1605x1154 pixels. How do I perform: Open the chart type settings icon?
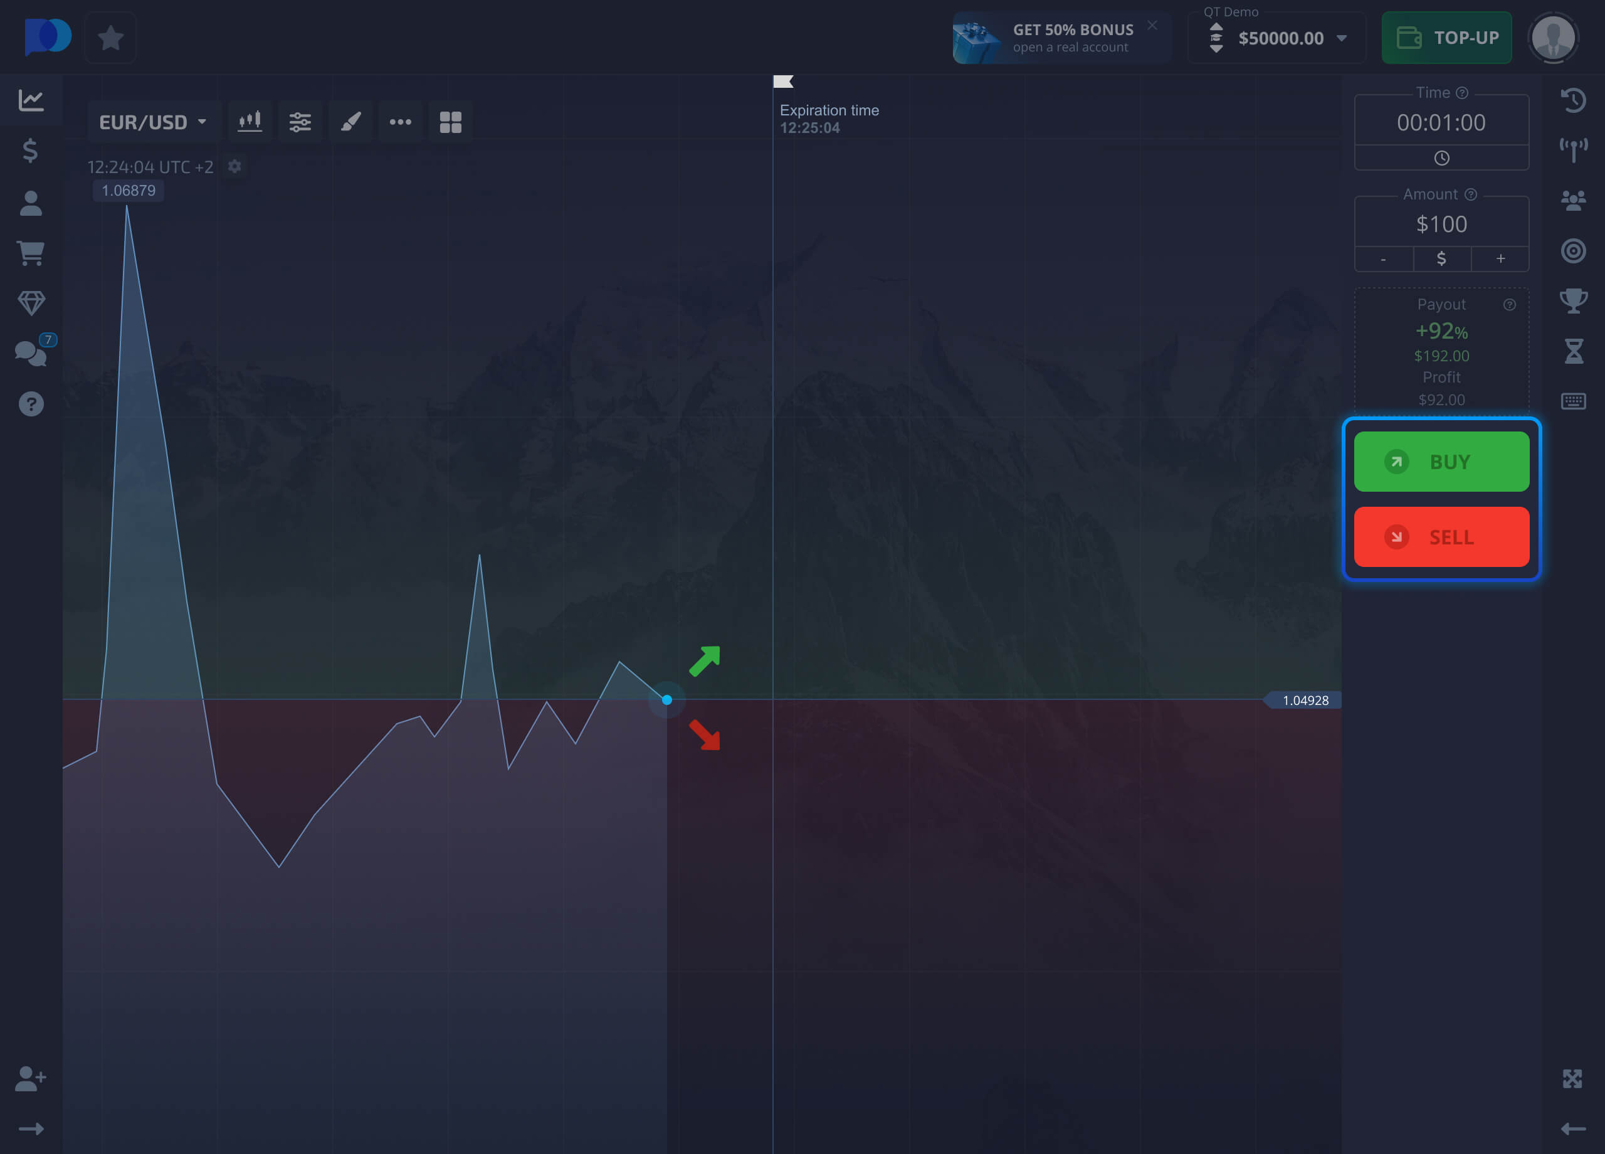[x=250, y=121]
